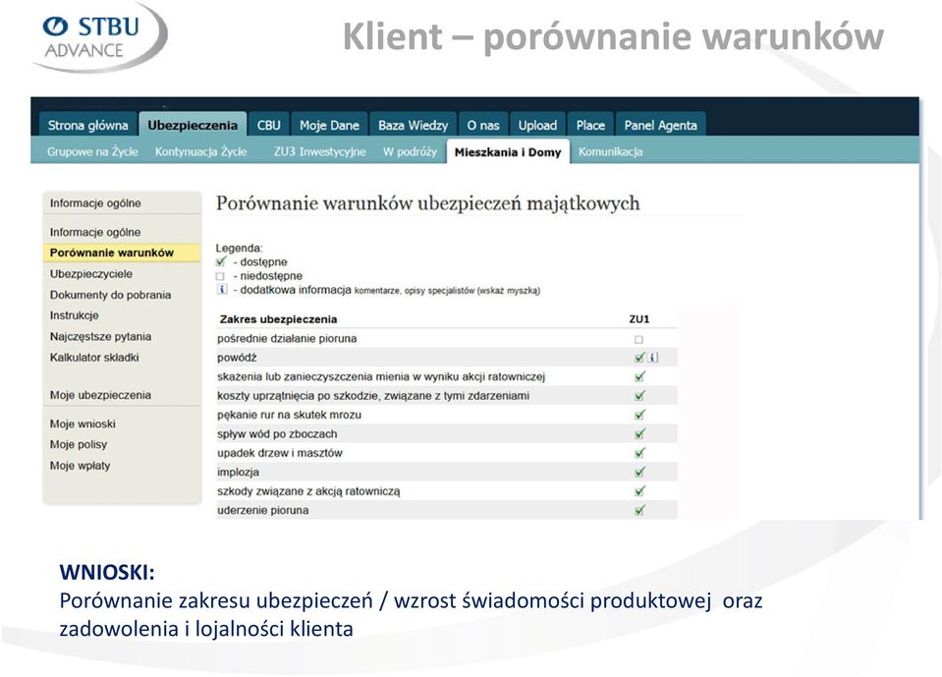Toggle checkmark for skażenia lub zanieczyszczenia mienia

pos(639,376)
